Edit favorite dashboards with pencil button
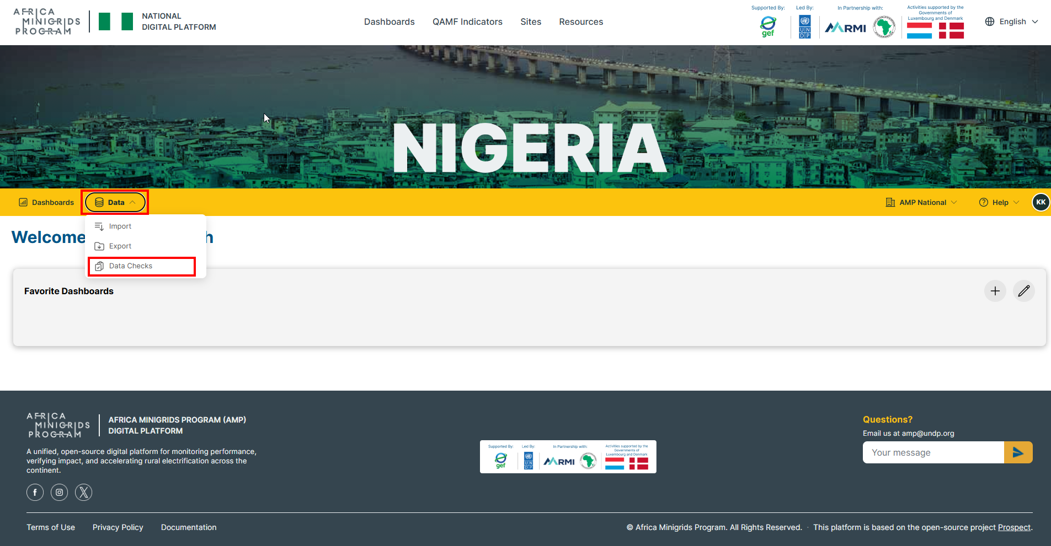Image resolution: width=1051 pixels, height=546 pixels. pyautogui.click(x=1024, y=291)
